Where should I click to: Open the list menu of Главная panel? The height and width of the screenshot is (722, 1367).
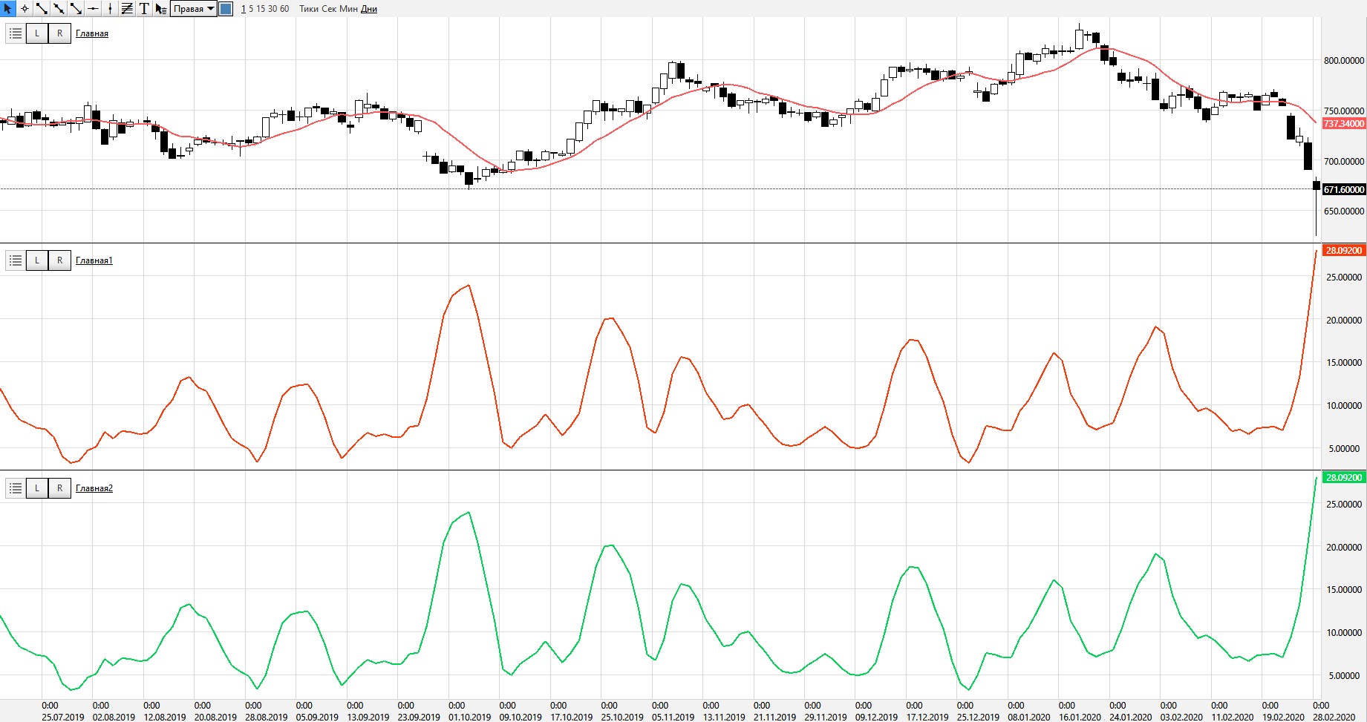point(15,33)
